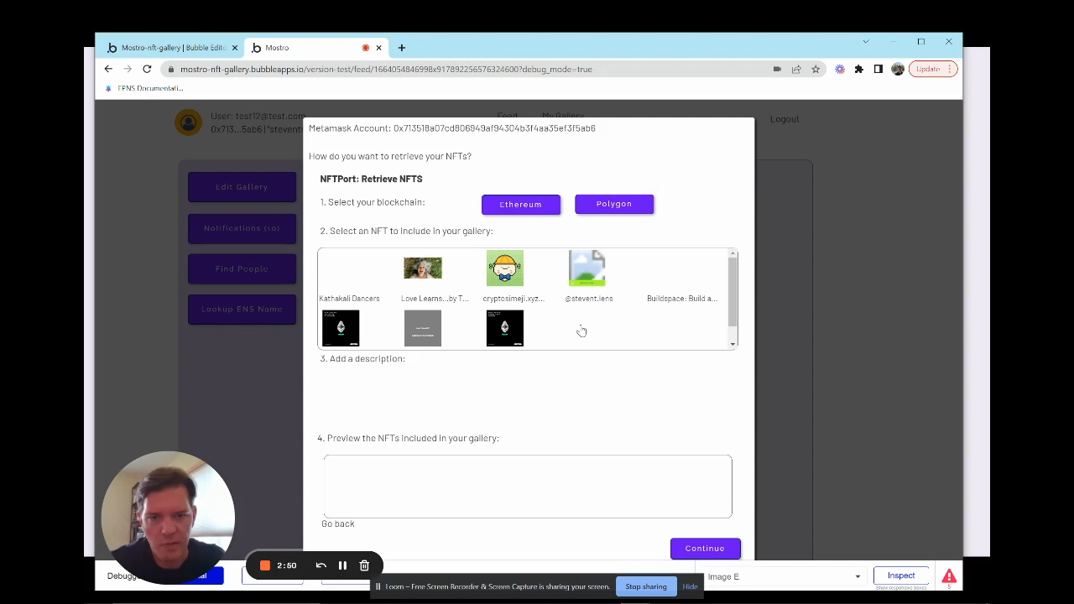The height and width of the screenshot is (604, 1074).
Task: Open the ENS Documentation bookmark
Action: point(144,88)
